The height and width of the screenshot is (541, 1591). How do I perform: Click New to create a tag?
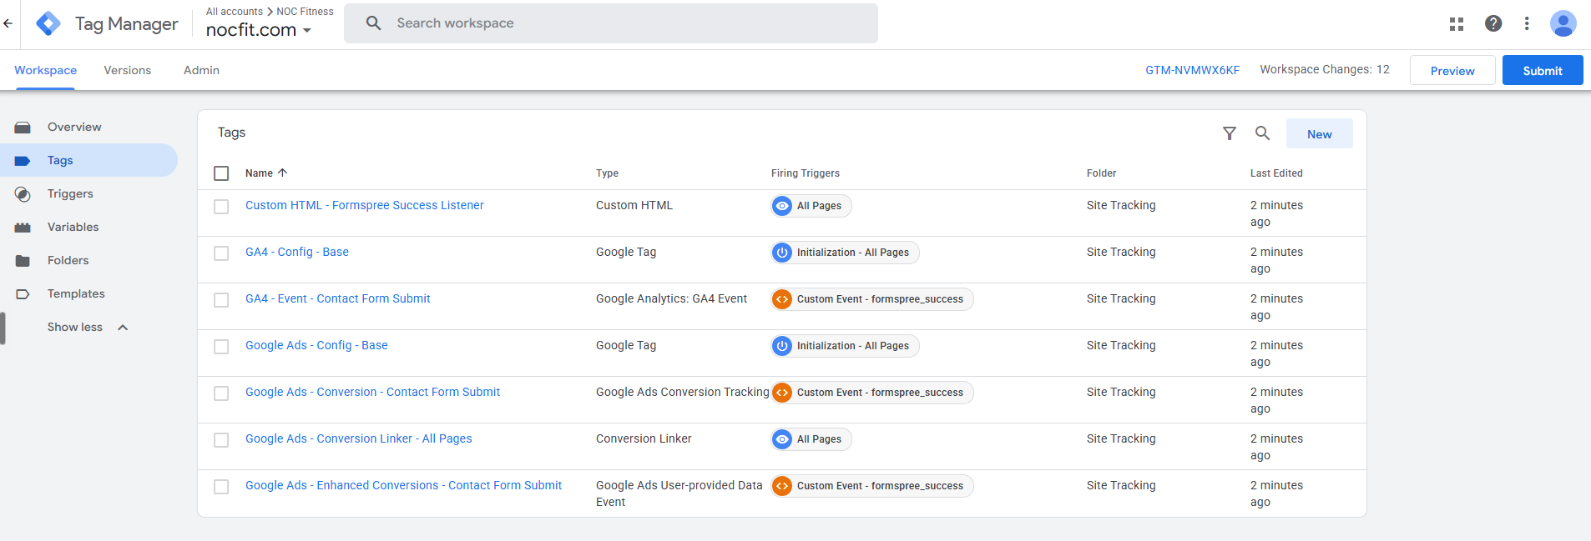pyautogui.click(x=1319, y=134)
